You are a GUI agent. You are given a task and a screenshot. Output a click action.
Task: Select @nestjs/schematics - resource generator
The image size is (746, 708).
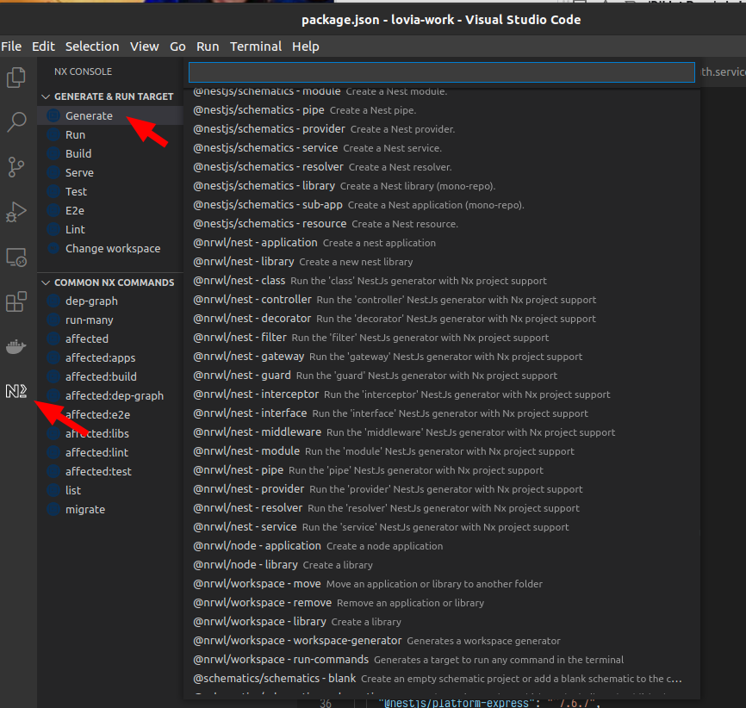442,224
